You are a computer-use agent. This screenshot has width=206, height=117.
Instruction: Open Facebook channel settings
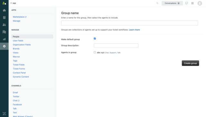click(17, 104)
